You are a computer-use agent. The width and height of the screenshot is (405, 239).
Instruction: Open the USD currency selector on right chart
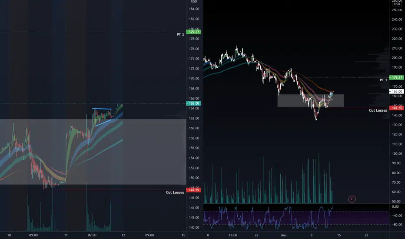tap(397, 3)
